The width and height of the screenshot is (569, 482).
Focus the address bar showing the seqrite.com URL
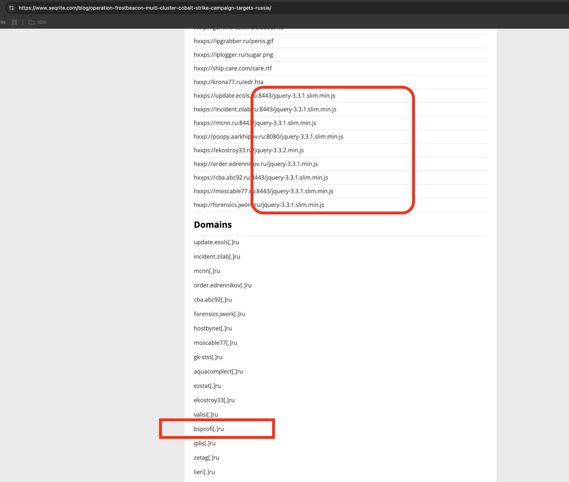tap(145, 8)
